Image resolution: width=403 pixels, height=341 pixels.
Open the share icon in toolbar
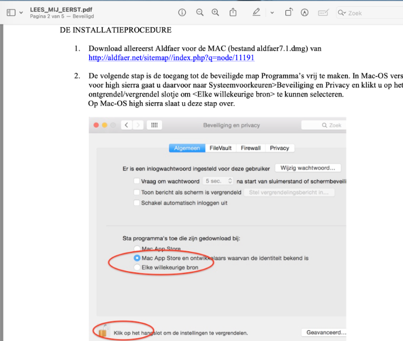click(233, 13)
